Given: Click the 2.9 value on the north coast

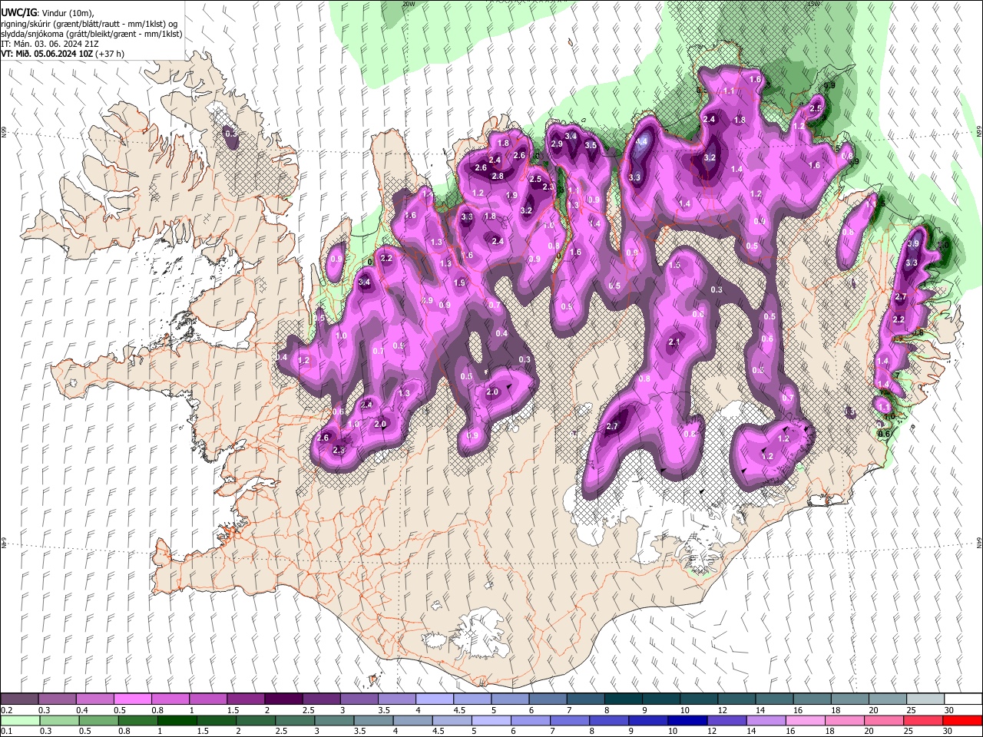Looking at the screenshot, I should [x=557, y=144].
